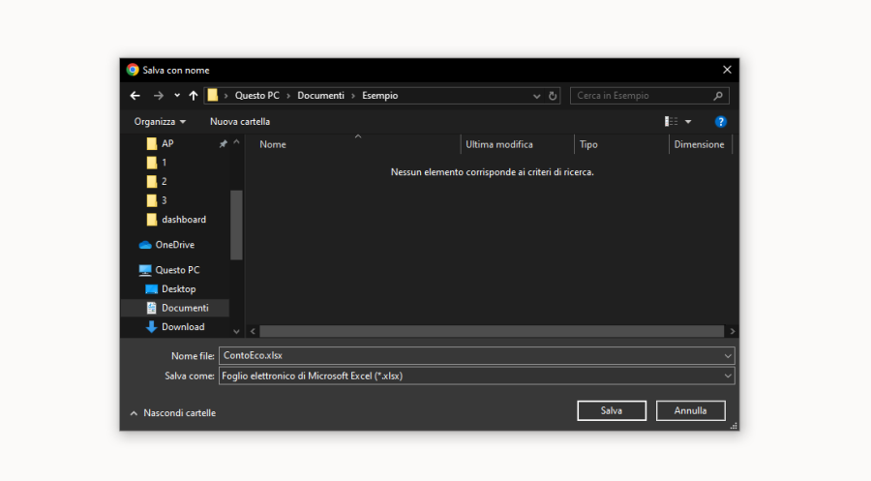Refresh the Esempio folder view

tap(554, 96)
